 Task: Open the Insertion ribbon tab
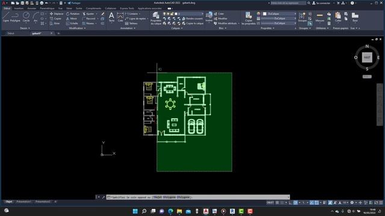[19, 8]
